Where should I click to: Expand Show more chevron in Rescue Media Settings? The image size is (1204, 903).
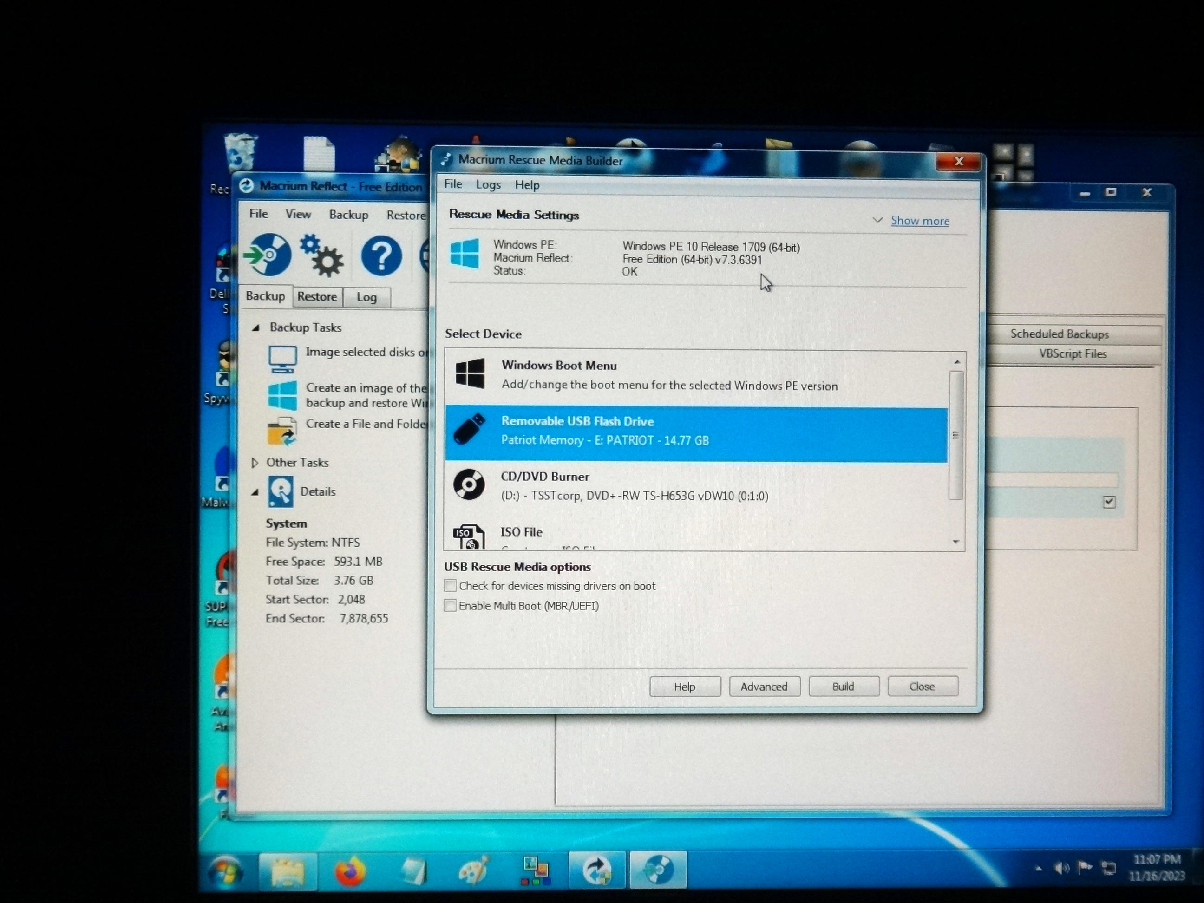[877, 220]
